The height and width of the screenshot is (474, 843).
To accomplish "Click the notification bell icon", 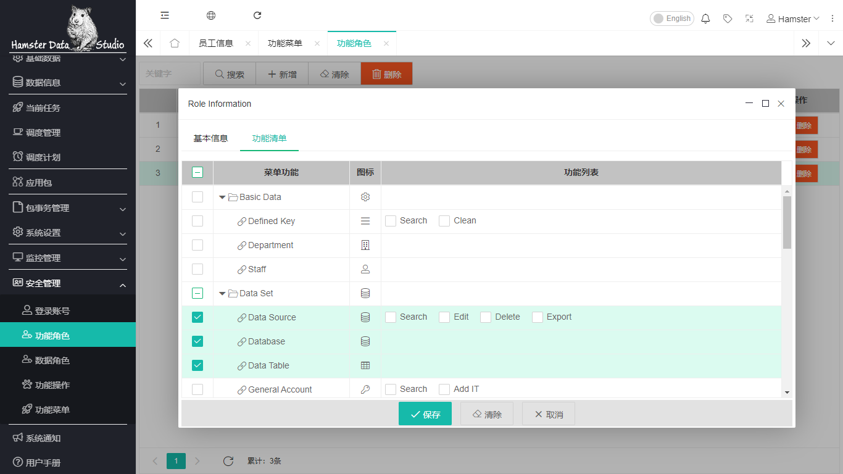I will coord(705,19).
